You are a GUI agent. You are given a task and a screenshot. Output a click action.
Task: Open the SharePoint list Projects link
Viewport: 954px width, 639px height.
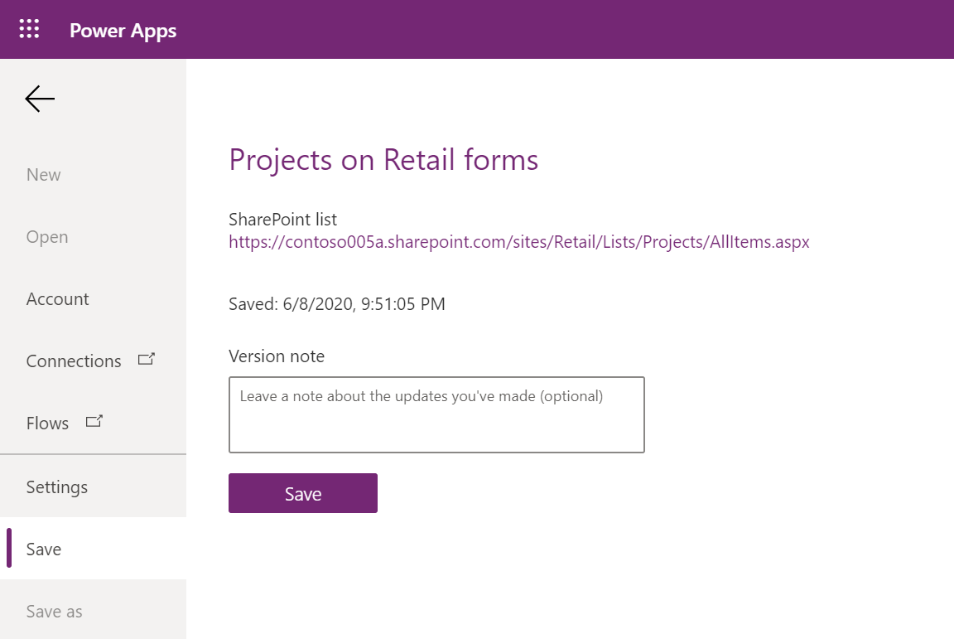[x=518, y=242]
